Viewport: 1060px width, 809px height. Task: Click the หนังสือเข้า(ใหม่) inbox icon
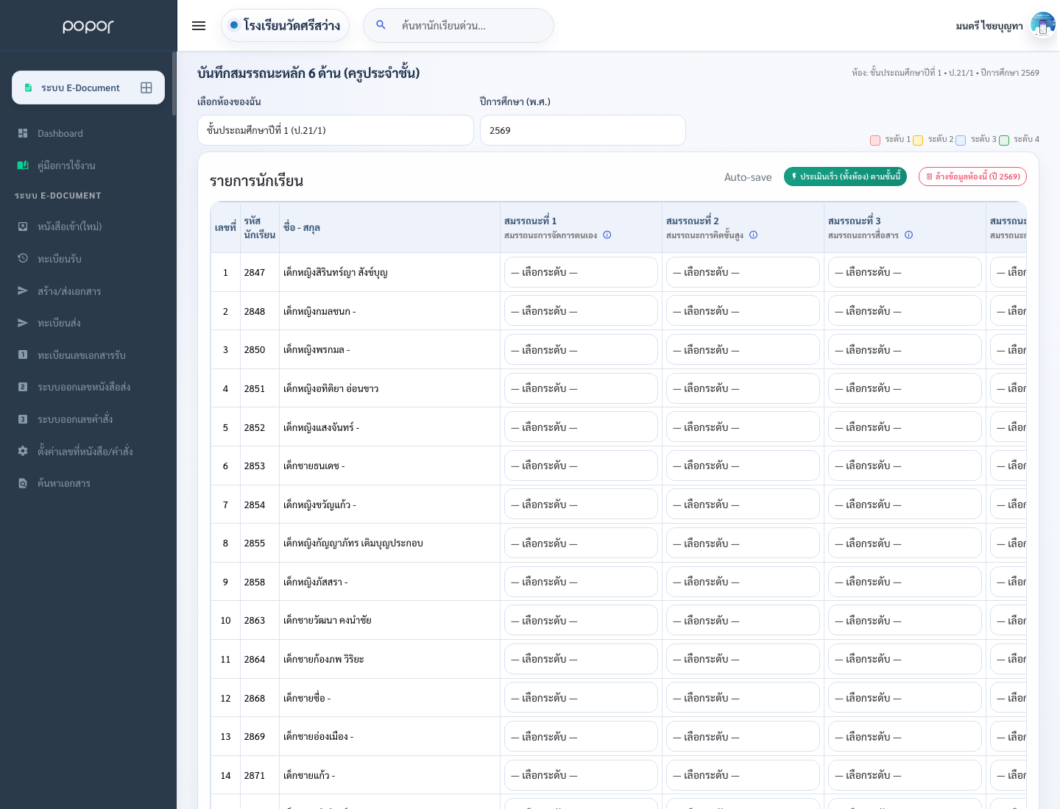pos(23,227)
